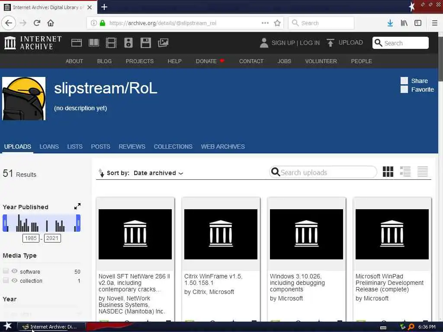Open Citrix WinFrame v1.5 thumbnail
This screenshot has width=443, height=332.
pyautogui.click(x=221, y=234)
